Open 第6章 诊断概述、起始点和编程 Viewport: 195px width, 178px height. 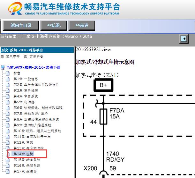pos(38,108)
